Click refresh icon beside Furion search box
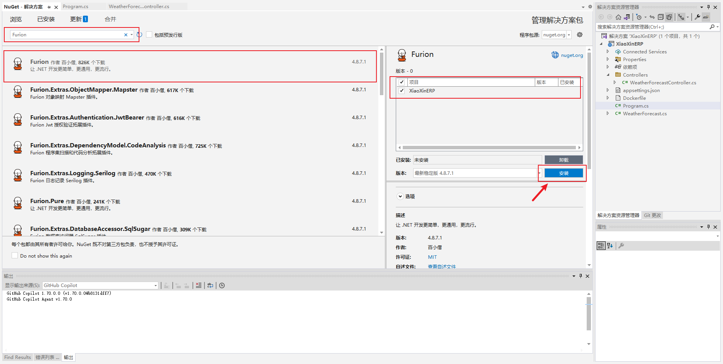The image size is (723, 364). click(139, 35)
